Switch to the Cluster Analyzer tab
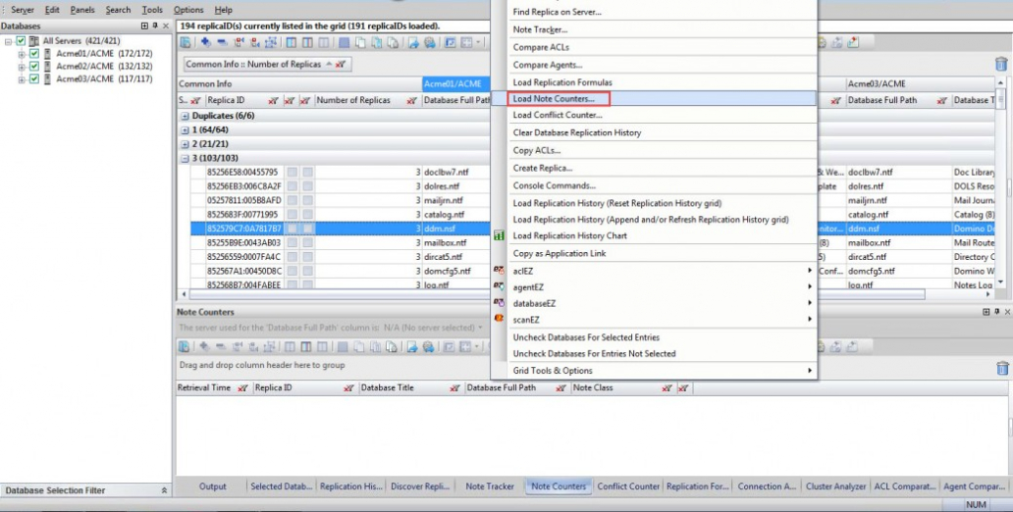Image resolution: width=1013 pixels, height=512 pixels. (x=835, y=486)
